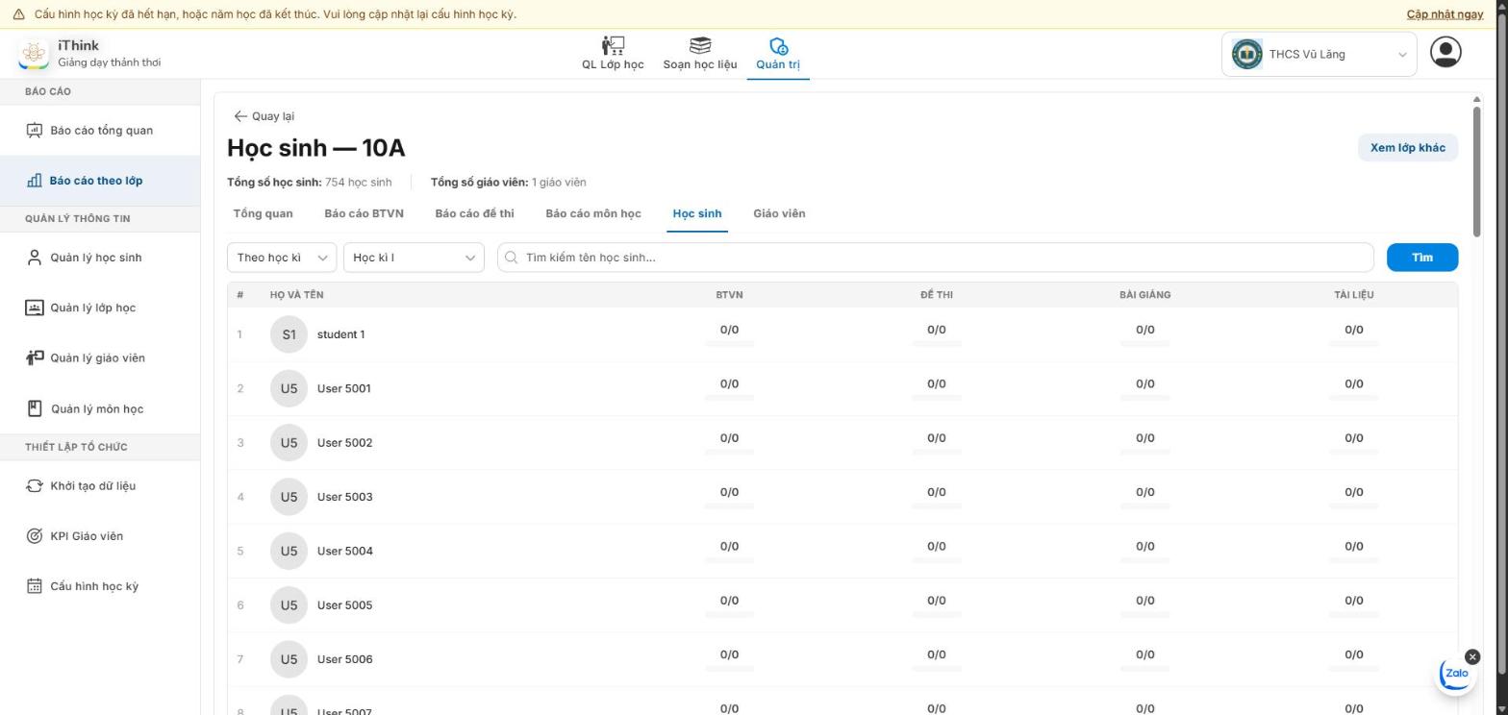This screenshot has width=1508, height=715.
Task: Switch to the Báo cáo đề thi tab
Action: (x=474, y=213)
